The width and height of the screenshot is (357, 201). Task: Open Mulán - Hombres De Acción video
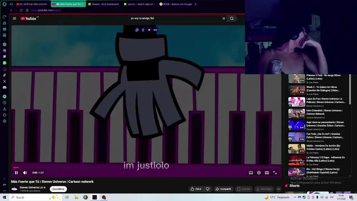[318, 149]
